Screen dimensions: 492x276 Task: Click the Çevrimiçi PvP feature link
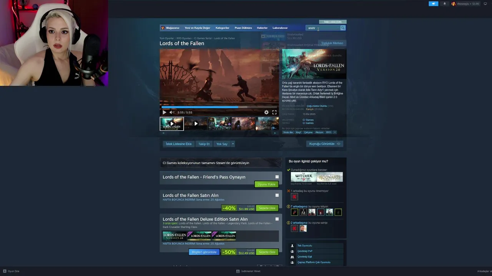pos(305,251)
